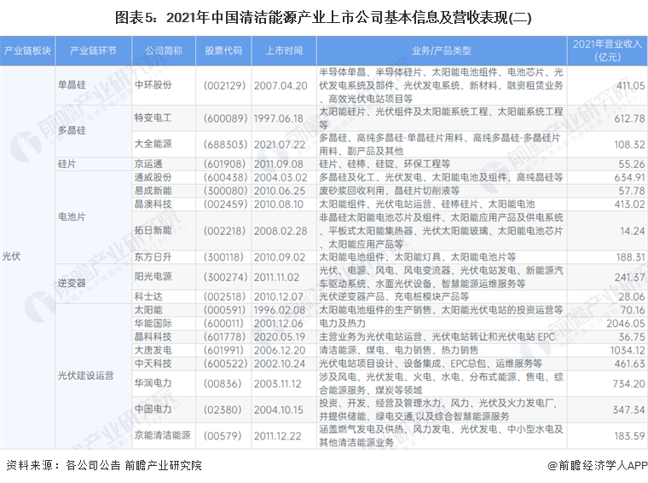This screenshot has height=483, width=648.
Task: Click the 资料来源 source note
Action: 104,465
